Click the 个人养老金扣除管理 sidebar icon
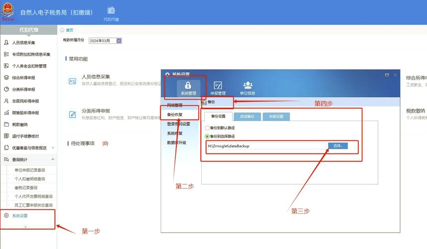427x249 pixels. pyautogui.click(x=6, y=66)
